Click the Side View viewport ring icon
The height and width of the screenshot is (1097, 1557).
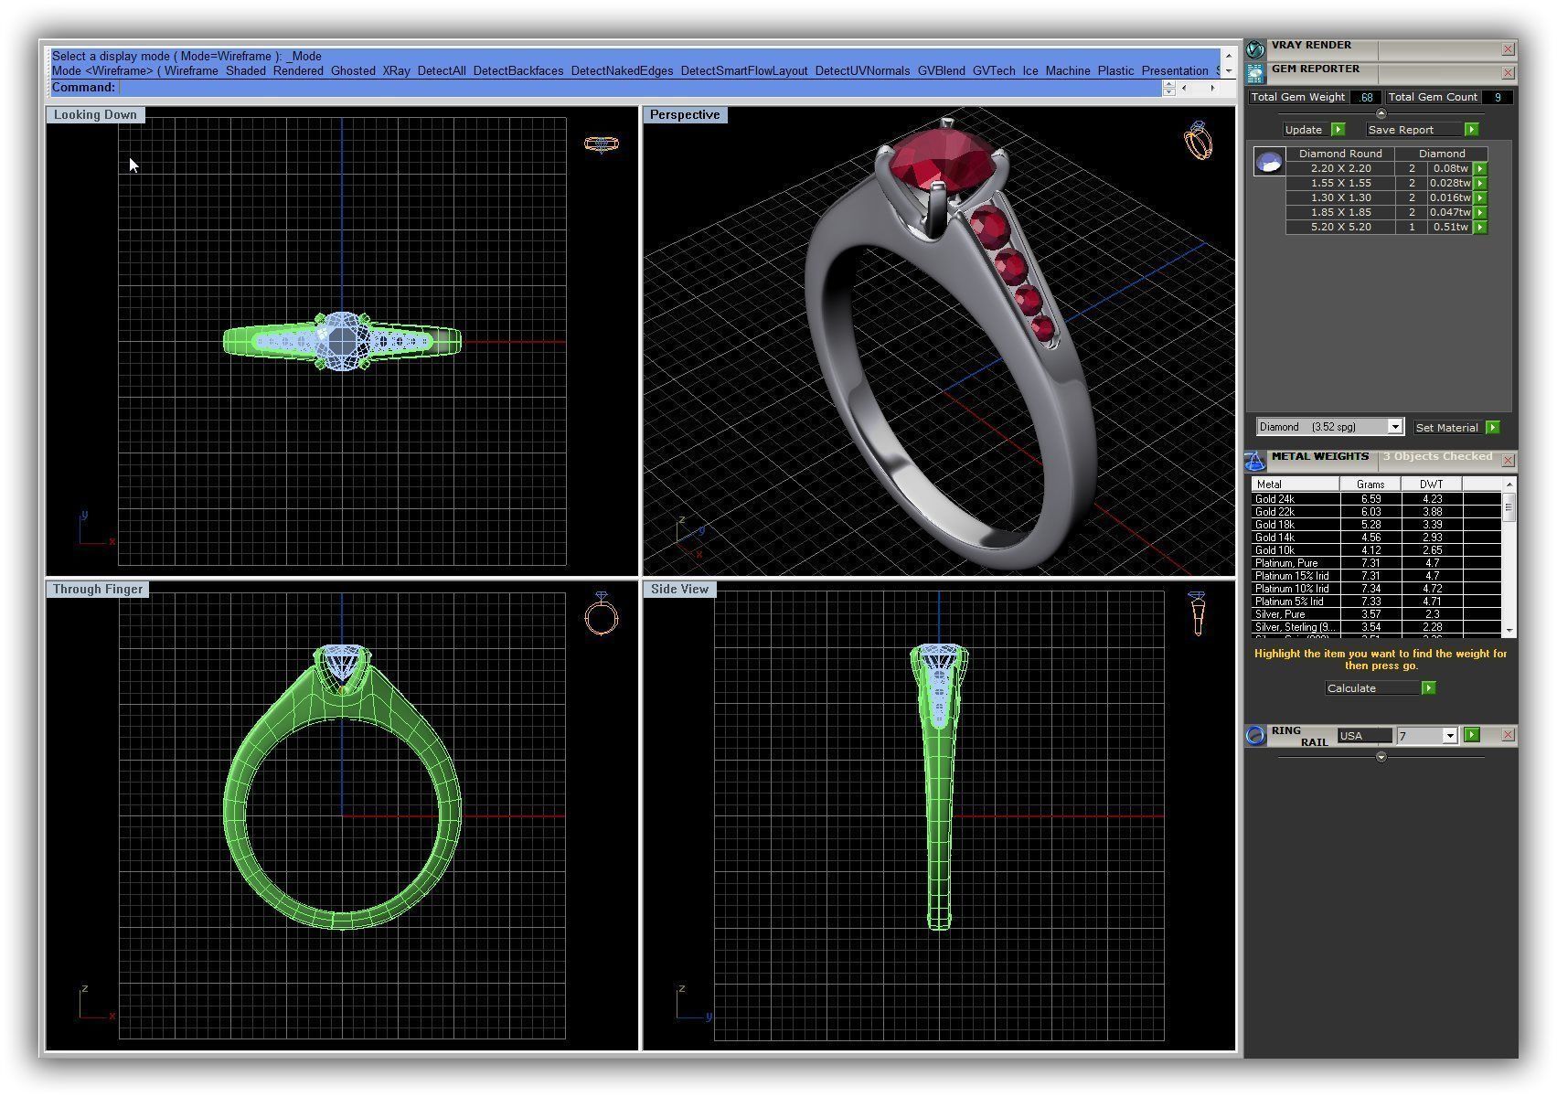1197,613
